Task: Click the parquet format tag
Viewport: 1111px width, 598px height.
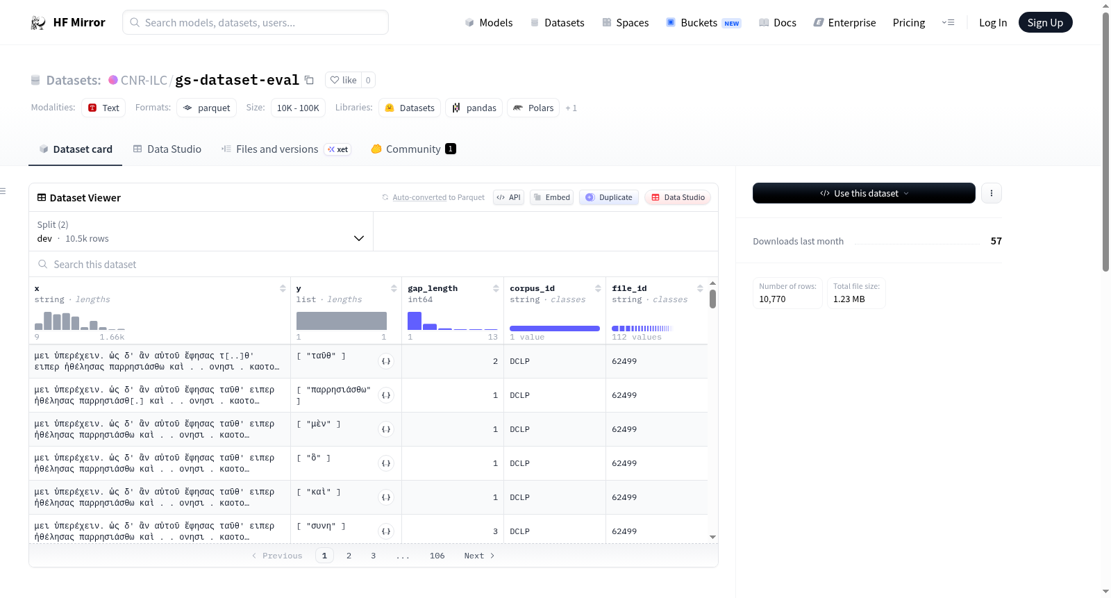Action: pos(207,108)
